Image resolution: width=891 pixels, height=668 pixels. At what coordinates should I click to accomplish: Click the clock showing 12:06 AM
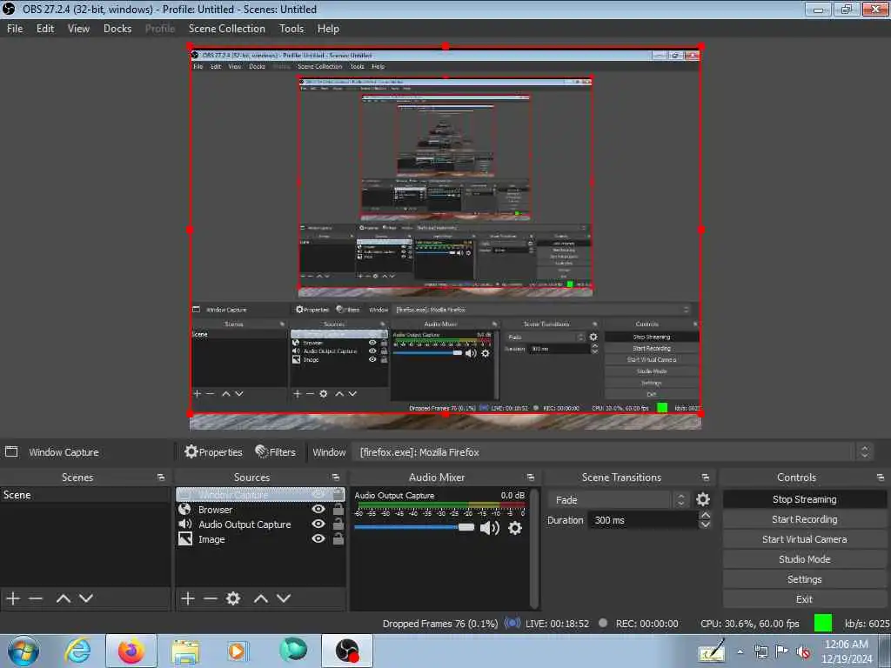(846, 645)
